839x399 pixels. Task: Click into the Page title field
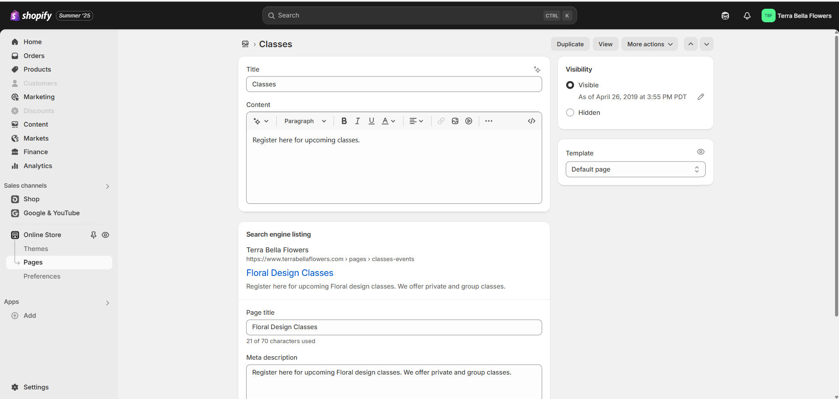click(x=394, y=327)
